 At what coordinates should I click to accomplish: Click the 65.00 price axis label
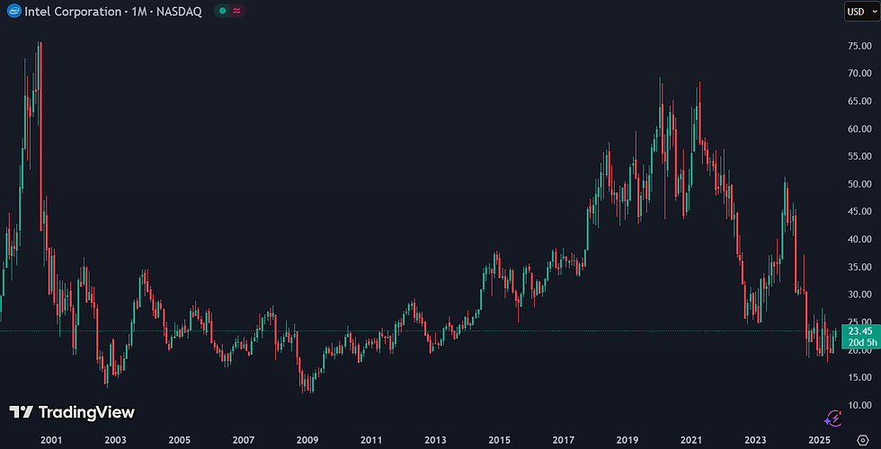click(x=860, y=101)
